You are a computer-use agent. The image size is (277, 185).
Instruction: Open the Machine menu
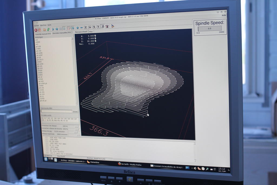pyautogui.click(x=43, y=25)
